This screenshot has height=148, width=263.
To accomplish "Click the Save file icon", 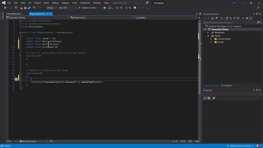I will pos(25,8).
